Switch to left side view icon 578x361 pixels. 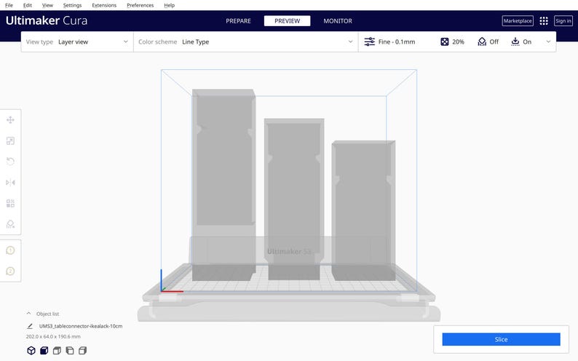click(x=70, y=350)
